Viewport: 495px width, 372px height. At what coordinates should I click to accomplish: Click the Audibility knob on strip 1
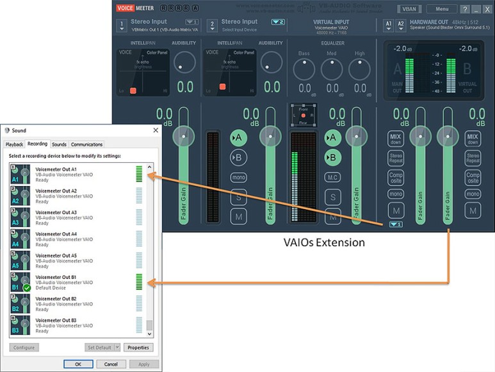tap(184, 62)
